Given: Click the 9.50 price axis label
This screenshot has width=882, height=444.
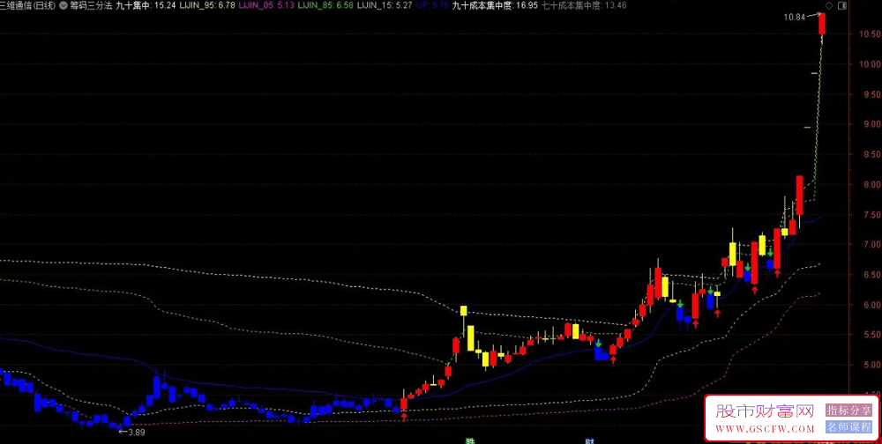Looking at the screenshot, I should (871, 94).
